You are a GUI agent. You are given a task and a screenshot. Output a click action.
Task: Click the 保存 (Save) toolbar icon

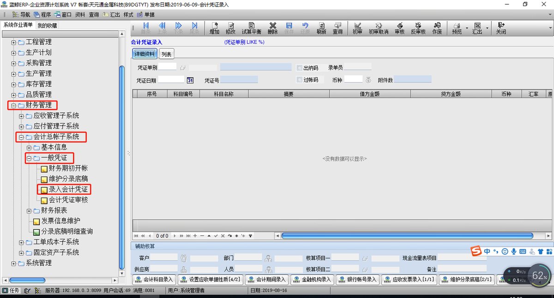coord(289,28)
